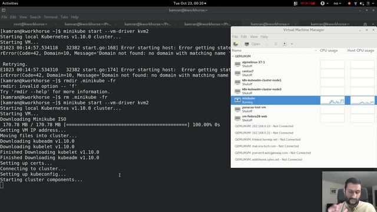
Task: Open Edit menu in Virtual Machine Manager
Action: 244,37
